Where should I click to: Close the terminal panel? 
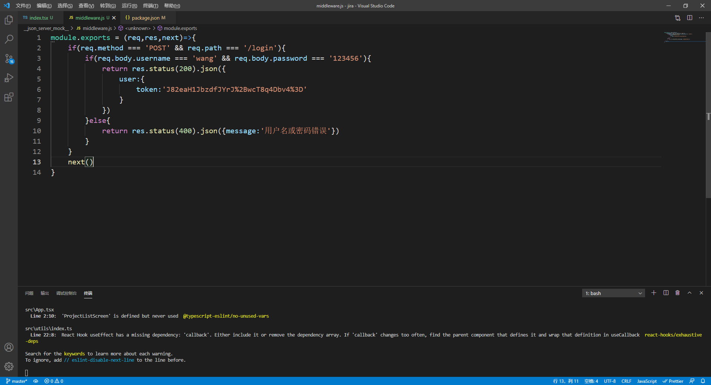click(701, 293)
